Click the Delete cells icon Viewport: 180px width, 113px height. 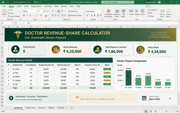point(137,11)
